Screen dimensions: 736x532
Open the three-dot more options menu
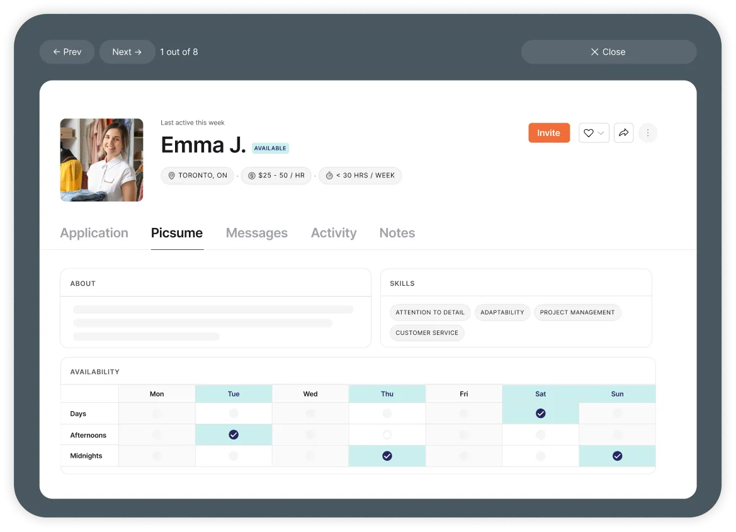point(648,133)
